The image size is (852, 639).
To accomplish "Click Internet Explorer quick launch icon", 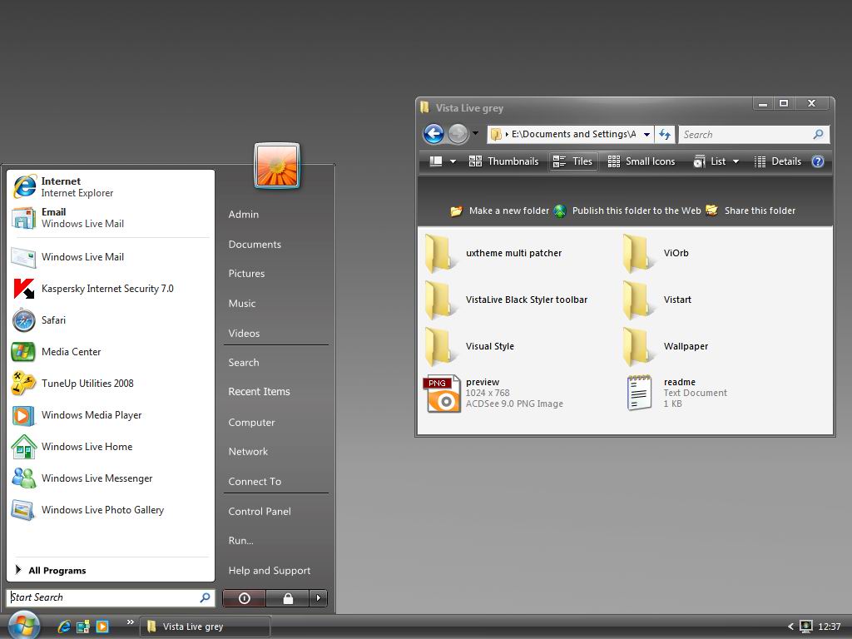I will [x=64, y=627].
